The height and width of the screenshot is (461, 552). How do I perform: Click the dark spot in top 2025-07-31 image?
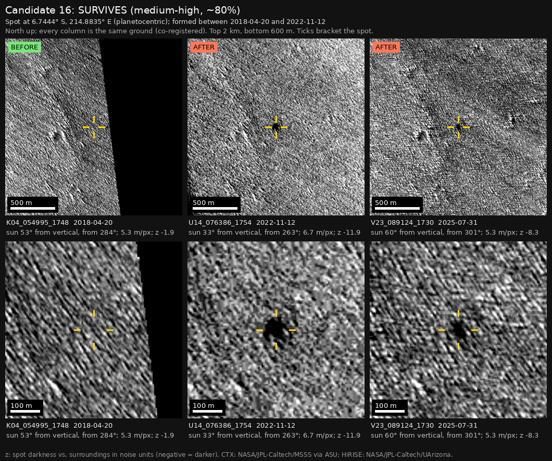pyautogui.click(x=458, y=127)
